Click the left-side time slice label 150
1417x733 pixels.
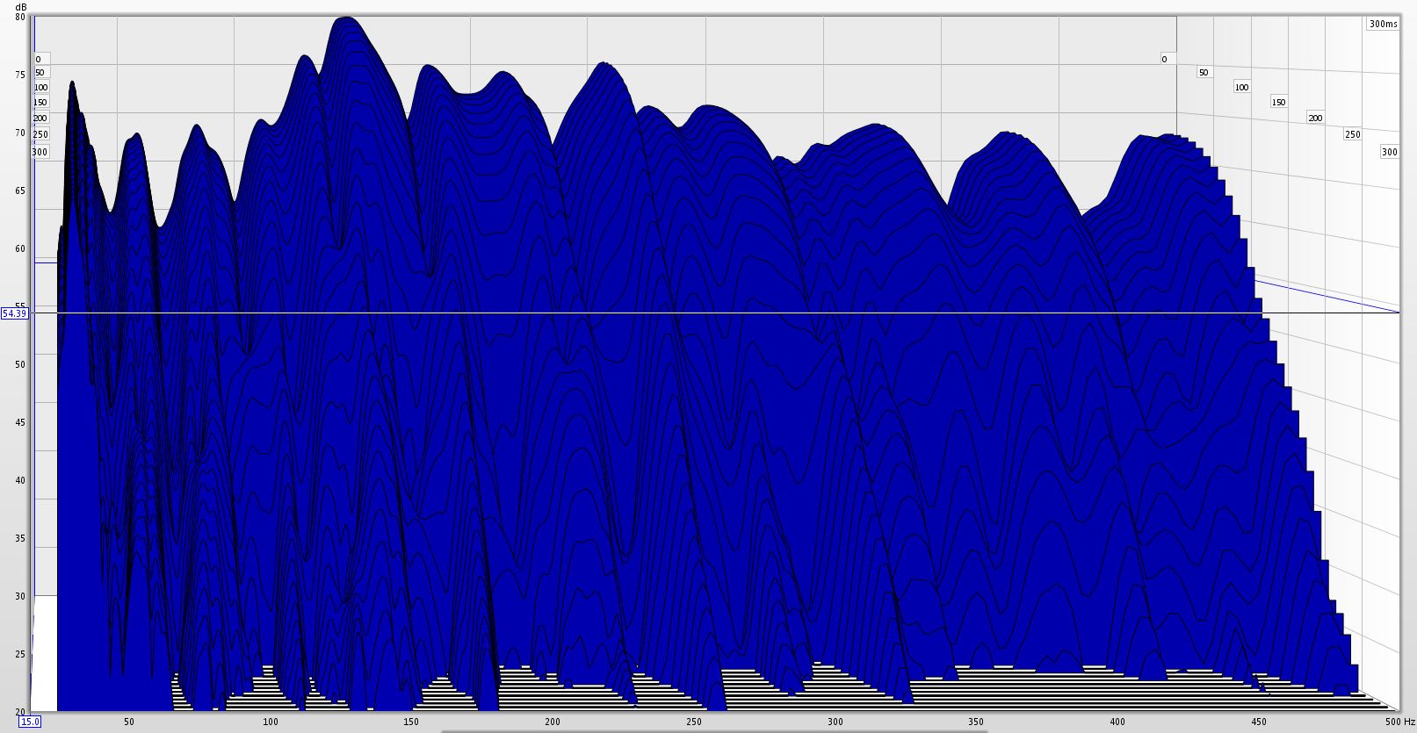pos(40,103)
